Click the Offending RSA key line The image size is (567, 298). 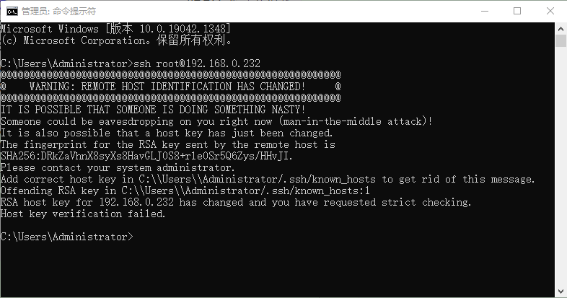click(185, 190)
